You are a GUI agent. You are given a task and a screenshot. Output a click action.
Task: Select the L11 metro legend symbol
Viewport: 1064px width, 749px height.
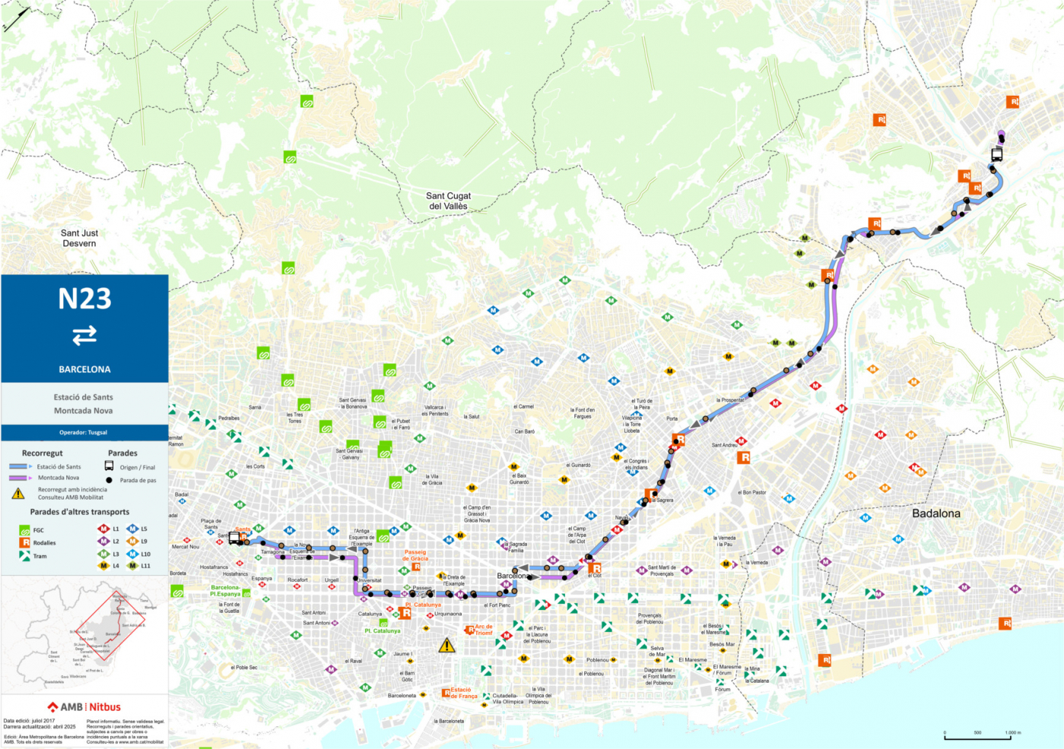click(132, 566)
